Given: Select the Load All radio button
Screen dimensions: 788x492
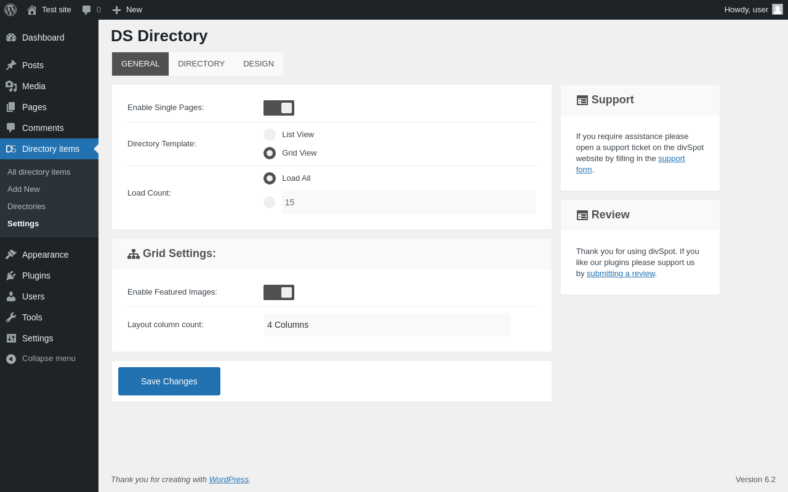Looking at the screenshot, I should tap(270, 178).
